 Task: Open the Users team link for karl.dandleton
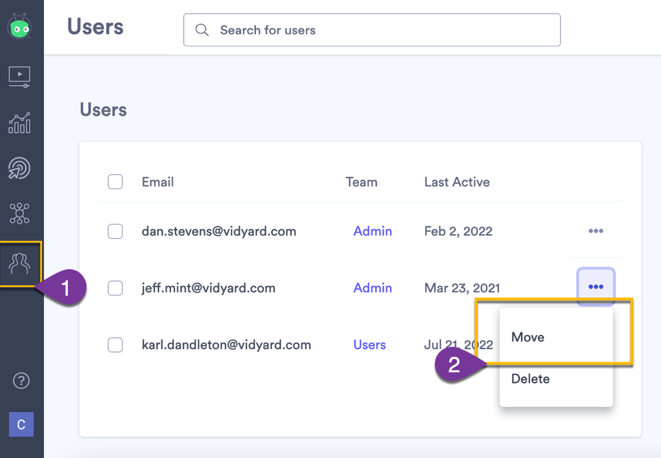coord(370,345)
